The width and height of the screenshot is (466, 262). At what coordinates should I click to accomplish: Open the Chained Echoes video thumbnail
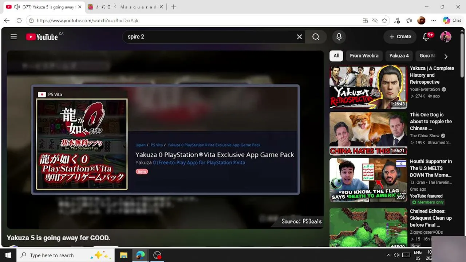(x=368, y=228)
